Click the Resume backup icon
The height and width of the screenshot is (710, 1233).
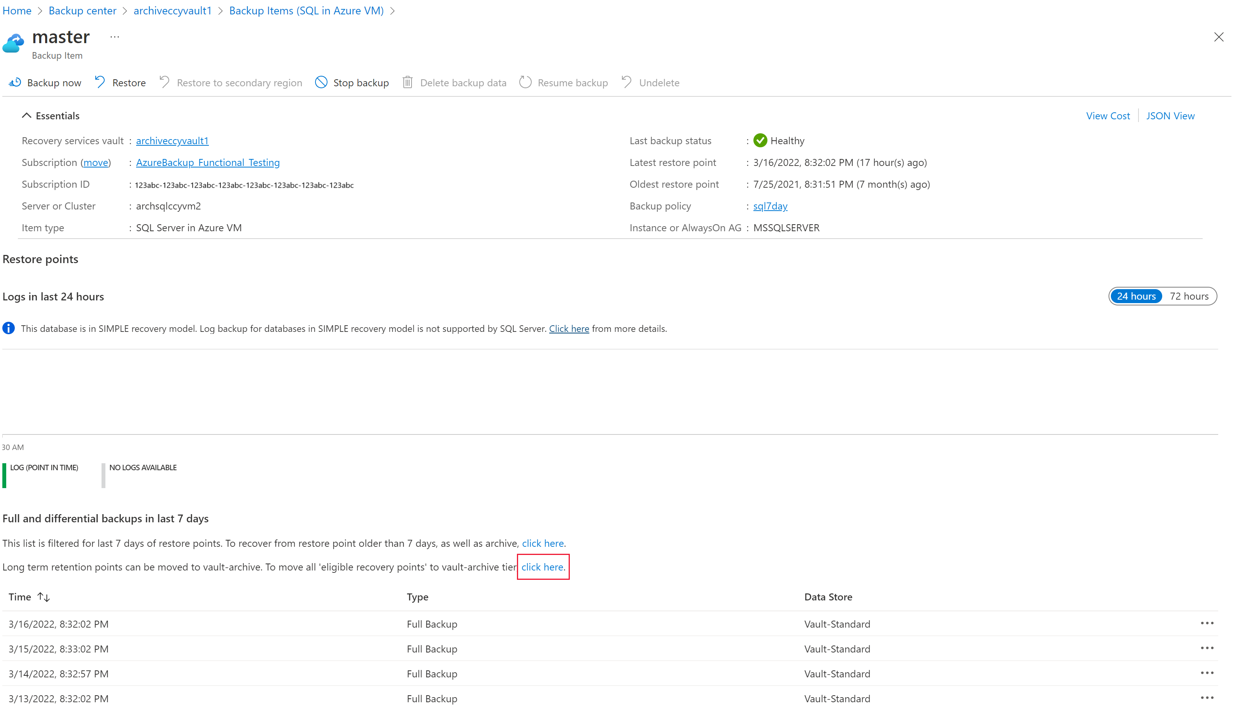[526, 82]
